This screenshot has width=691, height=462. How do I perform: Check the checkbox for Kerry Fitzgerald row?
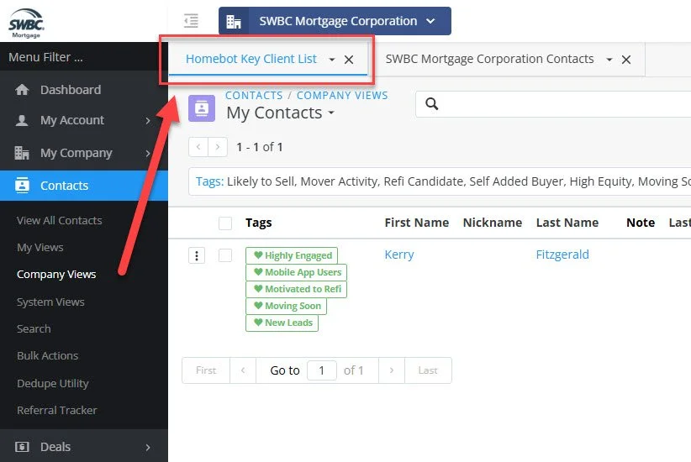click(x=225, y=255)
